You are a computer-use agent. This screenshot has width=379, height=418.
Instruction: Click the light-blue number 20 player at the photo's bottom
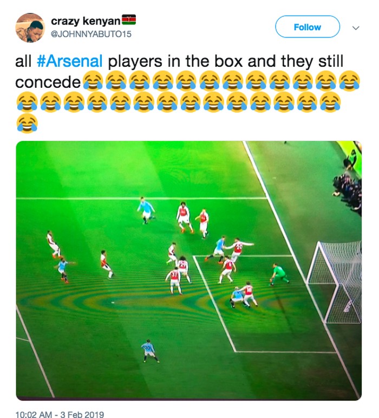[x=148, y=350]
